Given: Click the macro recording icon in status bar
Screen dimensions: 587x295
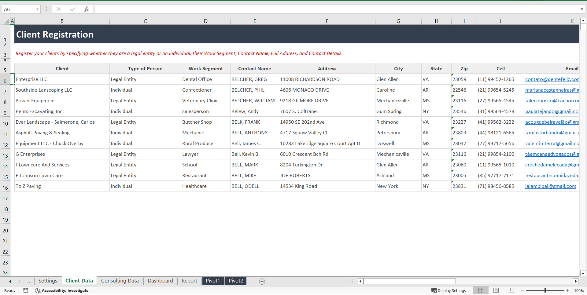Looking at the screenshot, I should [x=26, y=290].
